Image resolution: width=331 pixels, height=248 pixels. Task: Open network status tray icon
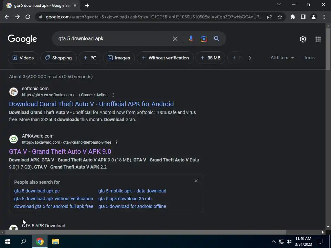282,242
